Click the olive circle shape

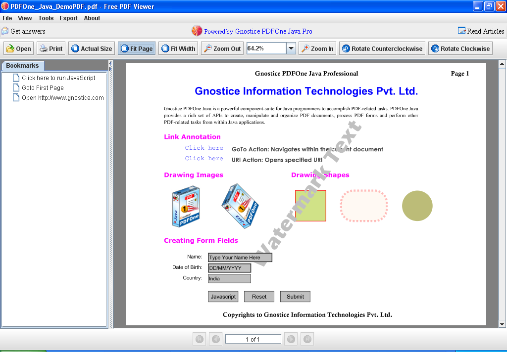[x=417, y=206]
